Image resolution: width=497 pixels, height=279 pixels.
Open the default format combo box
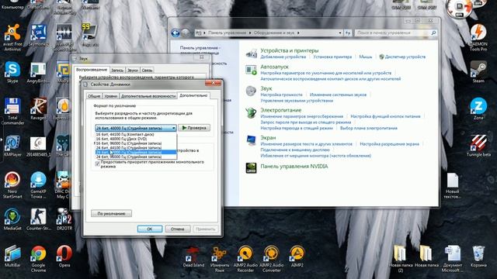[x=136, y=128]
